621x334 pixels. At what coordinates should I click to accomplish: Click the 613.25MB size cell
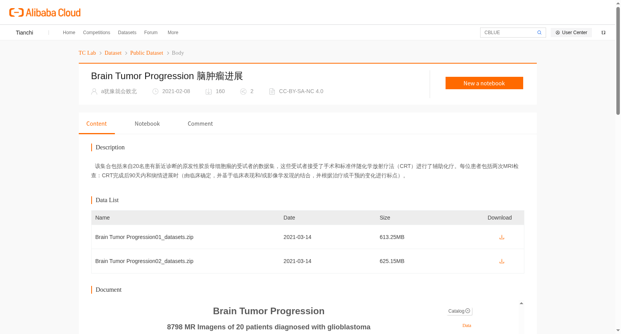pos(392,237)
